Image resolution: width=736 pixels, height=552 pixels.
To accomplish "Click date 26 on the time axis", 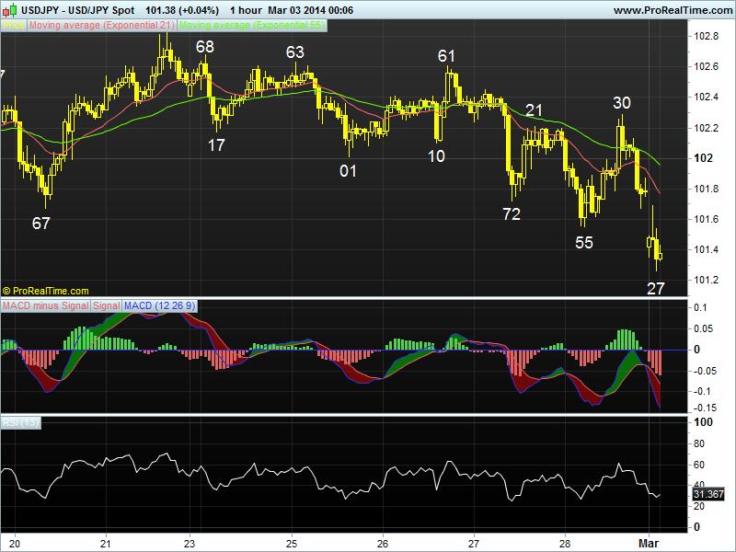I will pyautogui.click(x=383, y=544).
